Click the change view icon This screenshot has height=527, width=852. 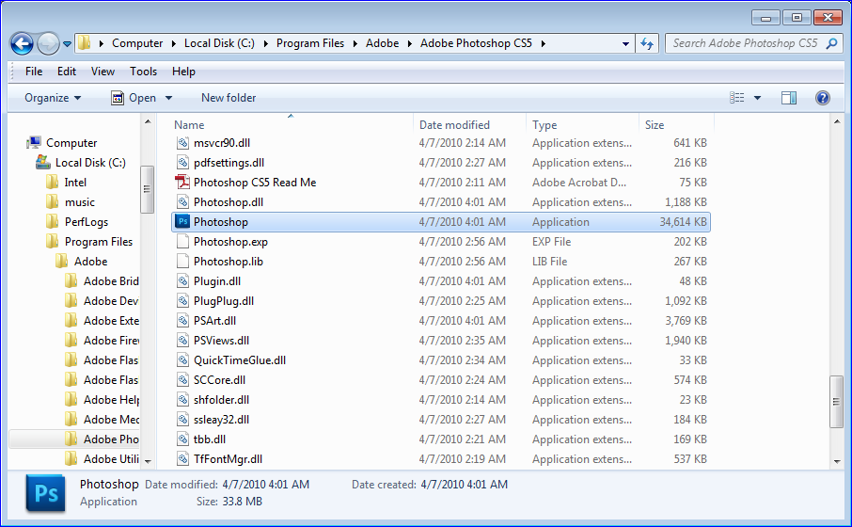pyautogui.click(x=737, y=98)
